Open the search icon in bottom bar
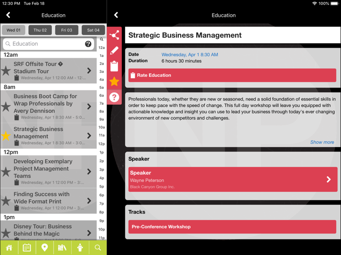341x255 pixels. [x=98, y=248]
